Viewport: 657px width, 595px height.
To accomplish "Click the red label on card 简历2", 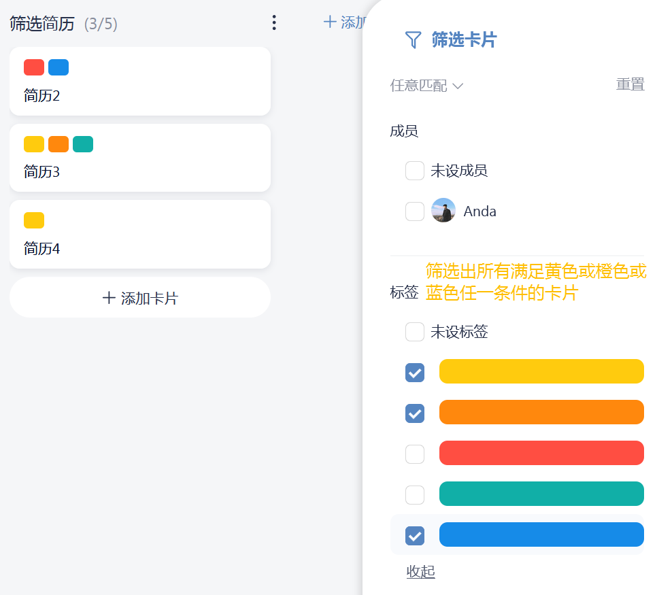I will pyautogui.click(x=34, y=67).
